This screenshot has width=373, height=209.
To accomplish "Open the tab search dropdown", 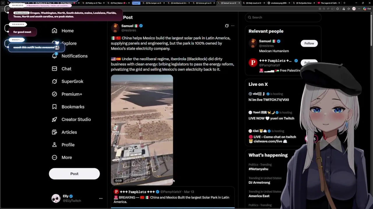I will (3, 3).
